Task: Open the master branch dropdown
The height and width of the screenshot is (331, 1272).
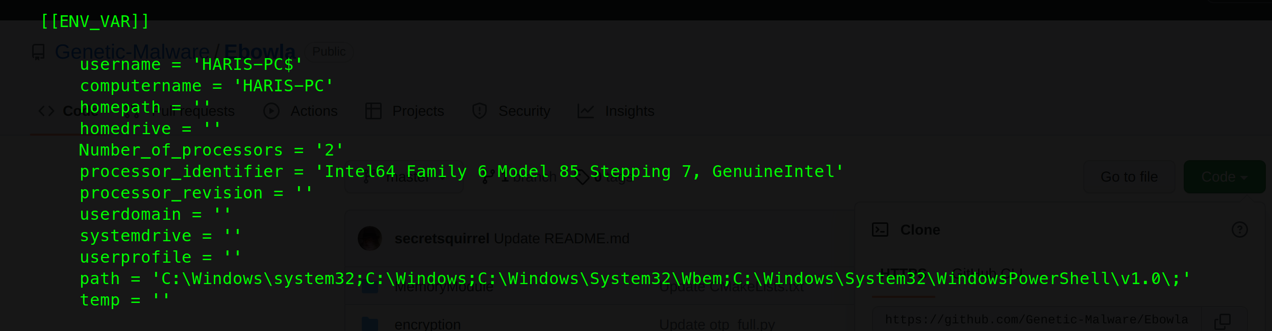Action: [x=404, y=177]
